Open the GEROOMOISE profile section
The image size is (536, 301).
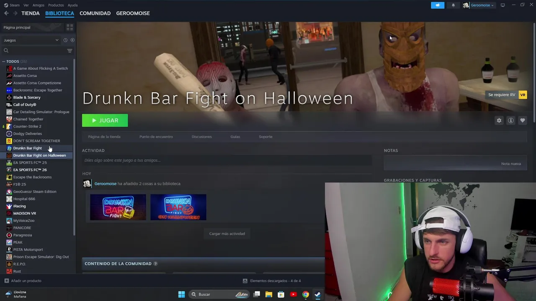tap(133, 13)
